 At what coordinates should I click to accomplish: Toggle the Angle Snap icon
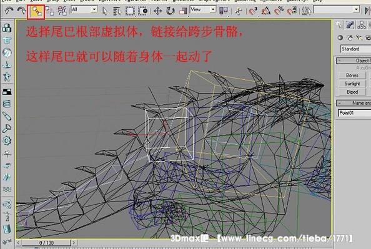pyautogui.click(x=266, y=11)
